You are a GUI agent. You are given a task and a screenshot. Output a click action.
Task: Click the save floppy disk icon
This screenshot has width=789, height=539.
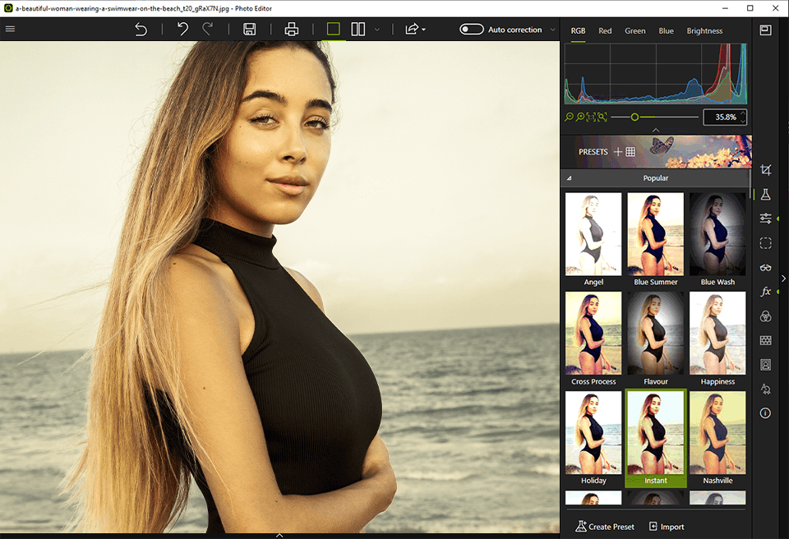pyautogui.click(x=250, y=30)
